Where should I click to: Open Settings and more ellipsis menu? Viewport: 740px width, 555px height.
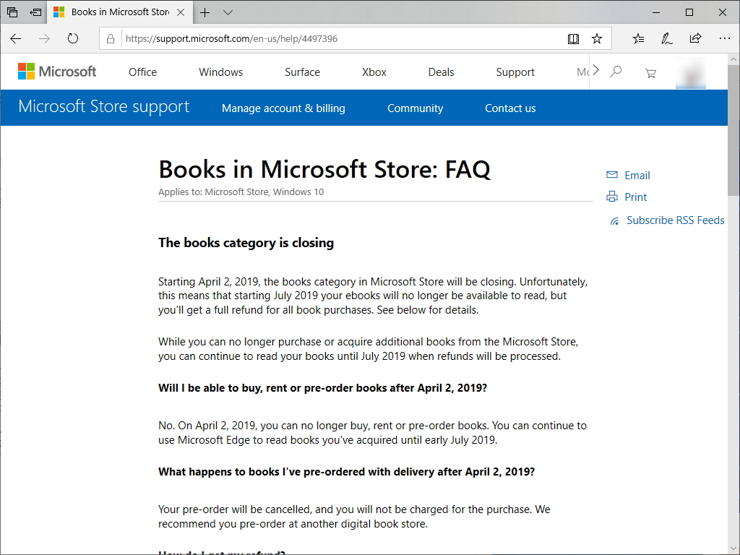[724, 39]
